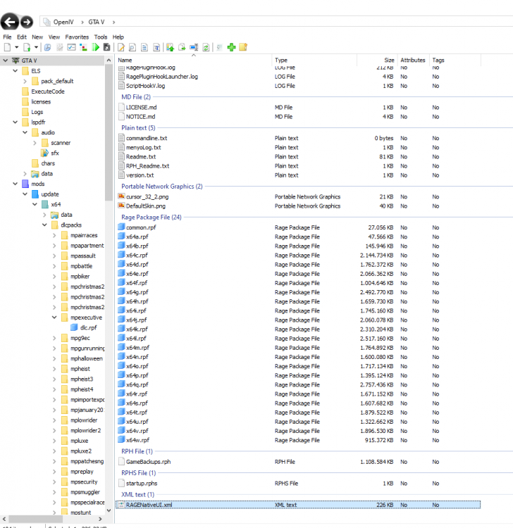The height and width of the screenshot is (528, 513).
Task: Expand the mpheist3 folder
Action: pyautogui.click(x=54, y=379)
